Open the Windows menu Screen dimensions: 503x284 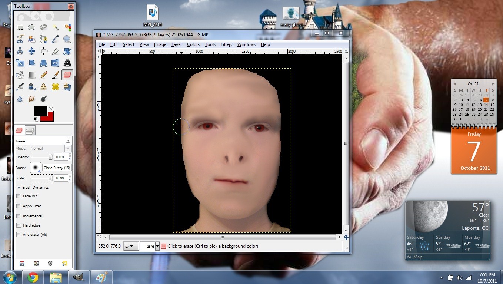tap(246, 44)
